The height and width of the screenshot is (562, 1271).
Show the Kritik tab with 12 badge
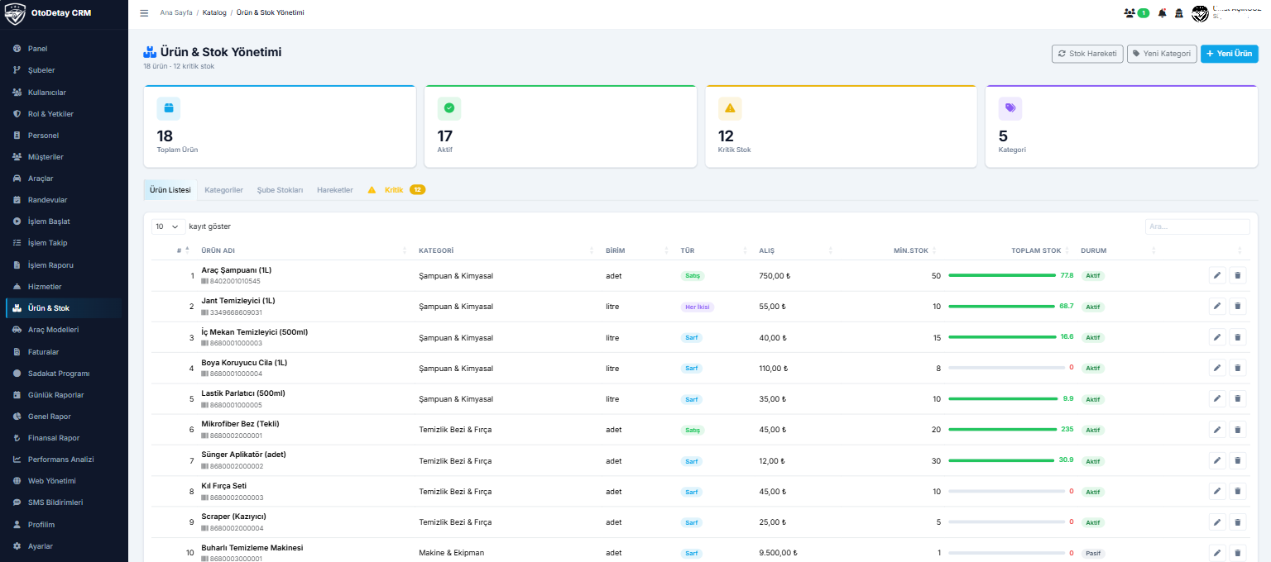396,190
